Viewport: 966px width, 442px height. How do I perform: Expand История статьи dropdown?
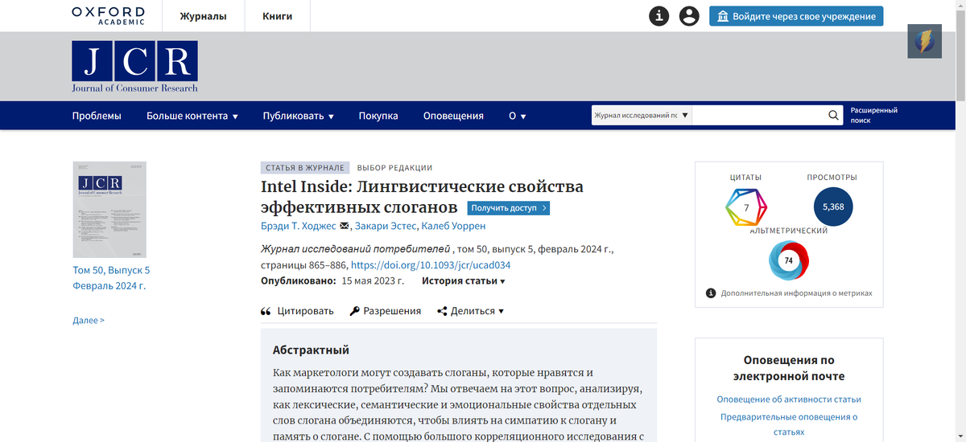click(x=464, y=281)
